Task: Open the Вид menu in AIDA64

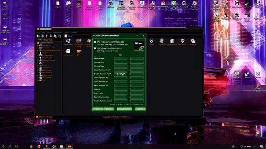Action: coord(44,32)
